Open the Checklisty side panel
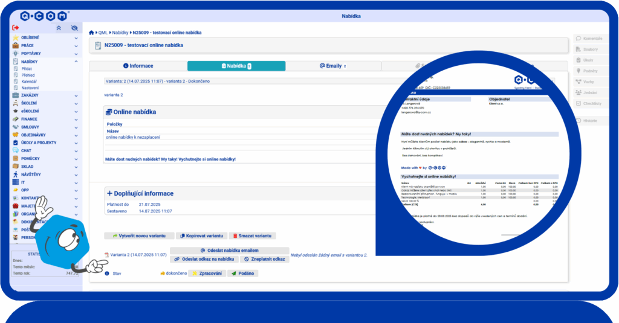Viewport: 619px width, 323px height. 590,103
